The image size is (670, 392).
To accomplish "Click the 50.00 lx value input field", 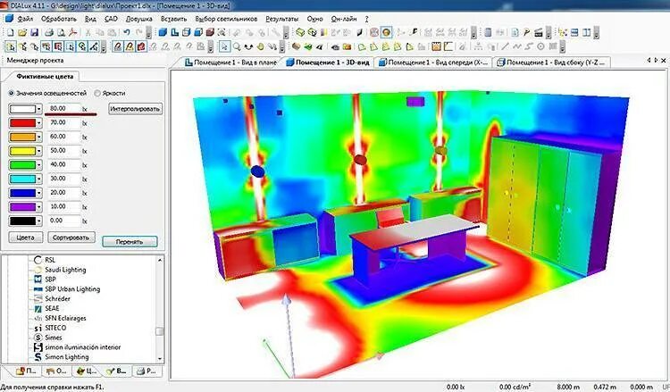I will pos(63,151).
